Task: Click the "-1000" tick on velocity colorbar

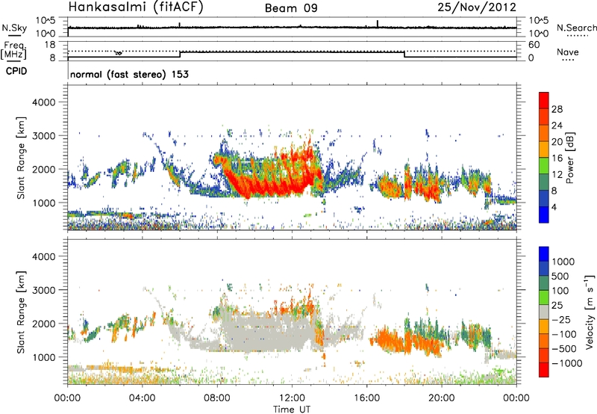Action: coord(567,363)
